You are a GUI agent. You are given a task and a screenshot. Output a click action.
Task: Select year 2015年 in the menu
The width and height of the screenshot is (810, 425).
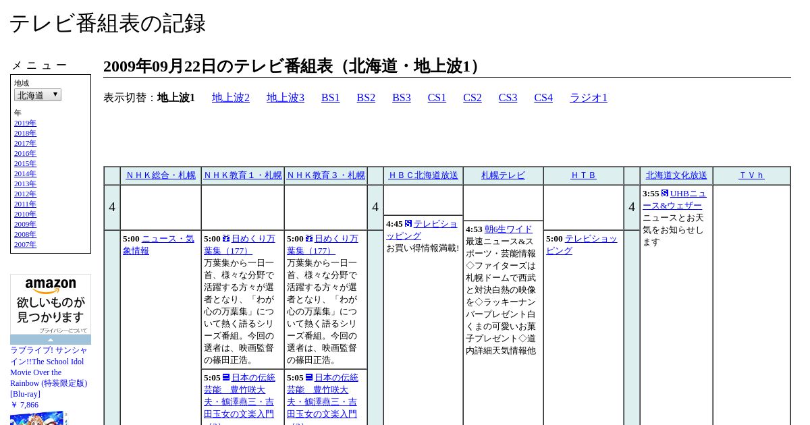25,164
